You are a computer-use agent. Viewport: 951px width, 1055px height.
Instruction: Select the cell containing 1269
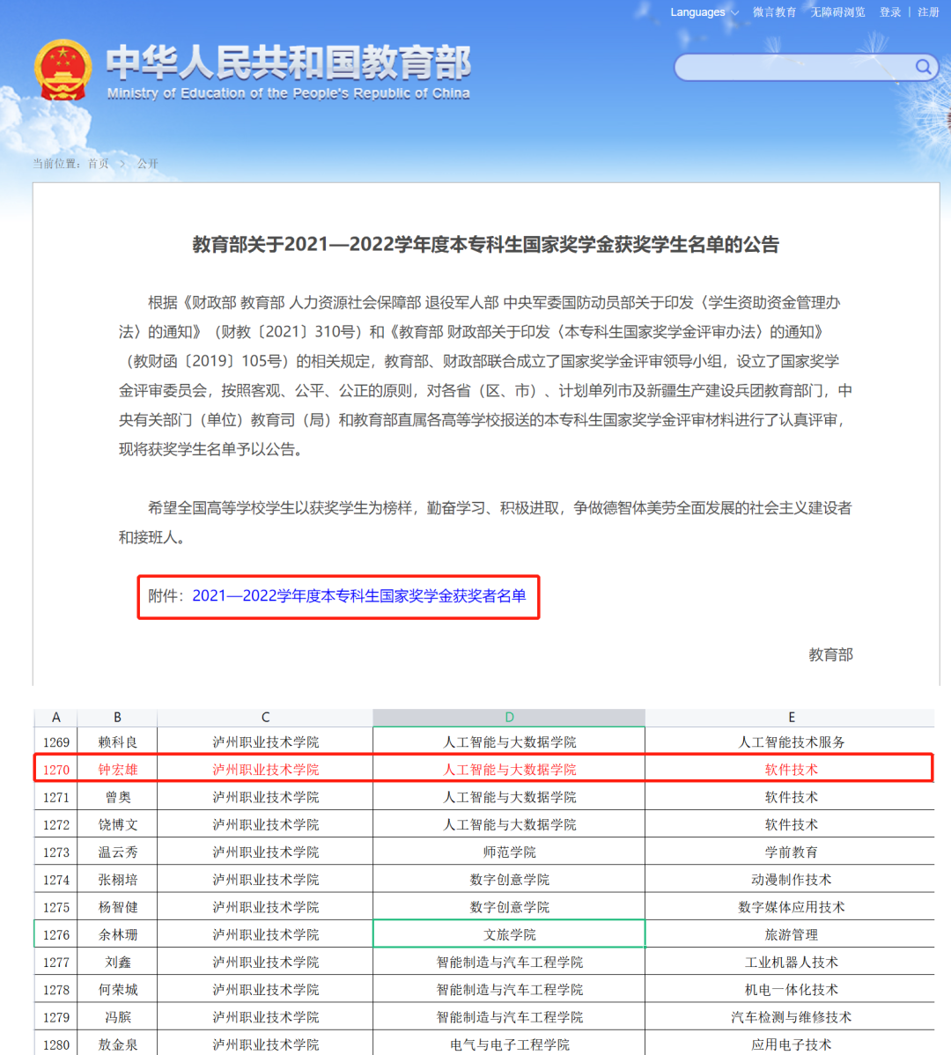coord(55,741)
